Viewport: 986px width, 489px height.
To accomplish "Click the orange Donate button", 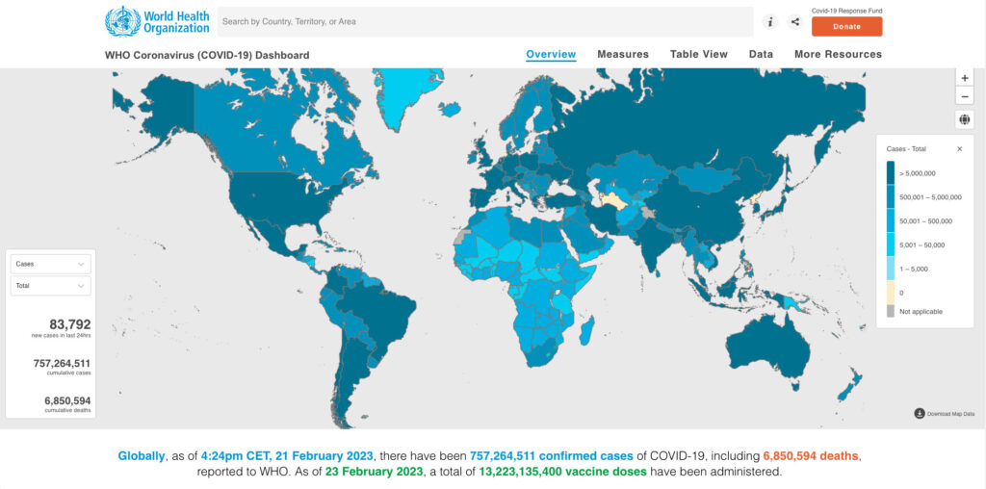I will point(847,26).
